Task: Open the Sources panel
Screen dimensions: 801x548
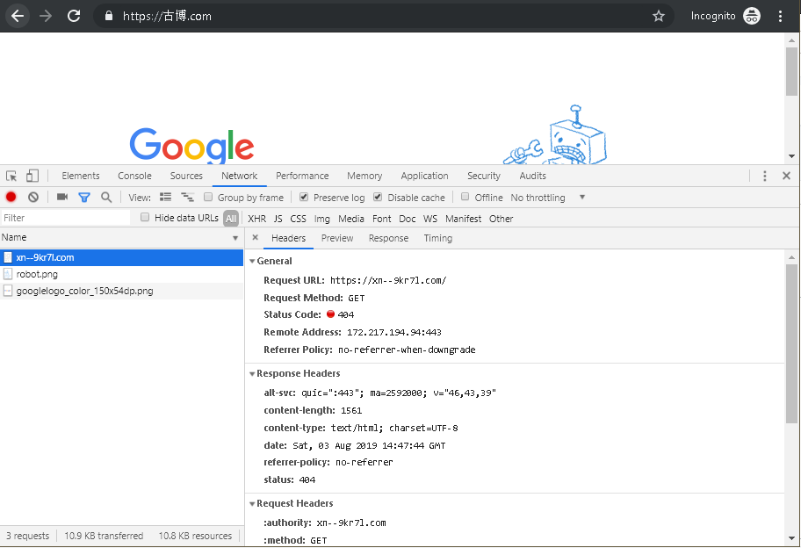Action: 186,176
